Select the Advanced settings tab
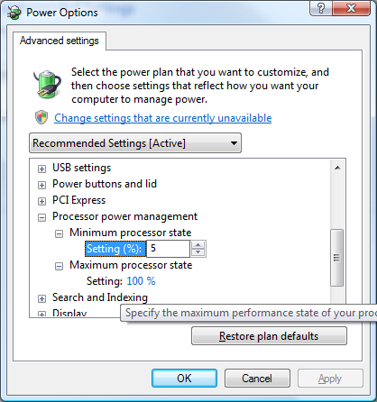This screenshot has width=377, height=402. (x=60, y=41)
